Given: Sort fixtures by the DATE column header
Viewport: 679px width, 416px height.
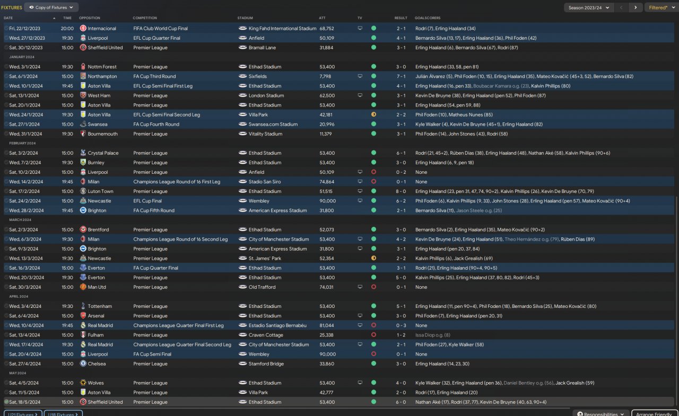Looking at the screenshot, I should point(8,18).
